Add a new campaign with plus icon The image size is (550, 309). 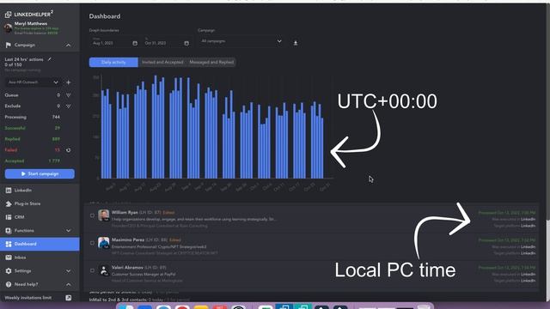(x=69, y=82)
